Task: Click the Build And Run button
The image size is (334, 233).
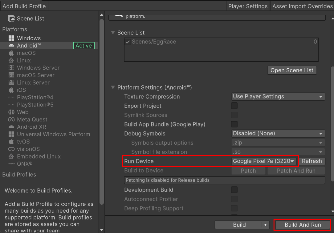Action: coord(303,225)
